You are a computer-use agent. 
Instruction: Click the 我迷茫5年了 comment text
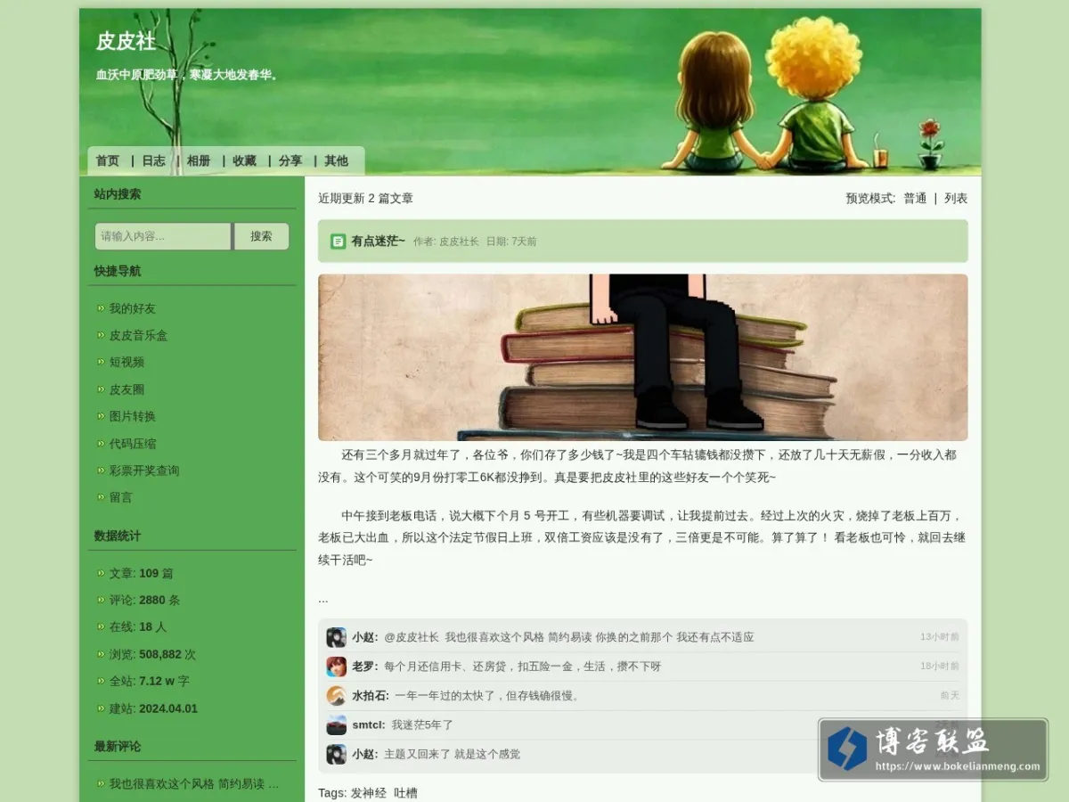[422, 724]
